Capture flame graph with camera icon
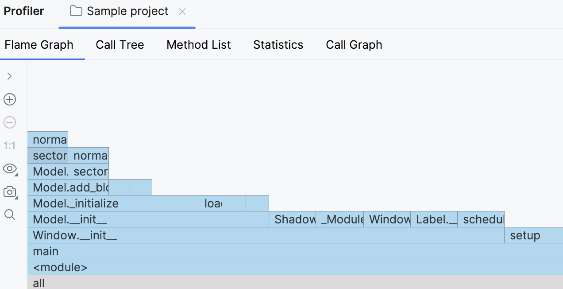Screen dimensions: 563x289 click(x=10, y=192)
